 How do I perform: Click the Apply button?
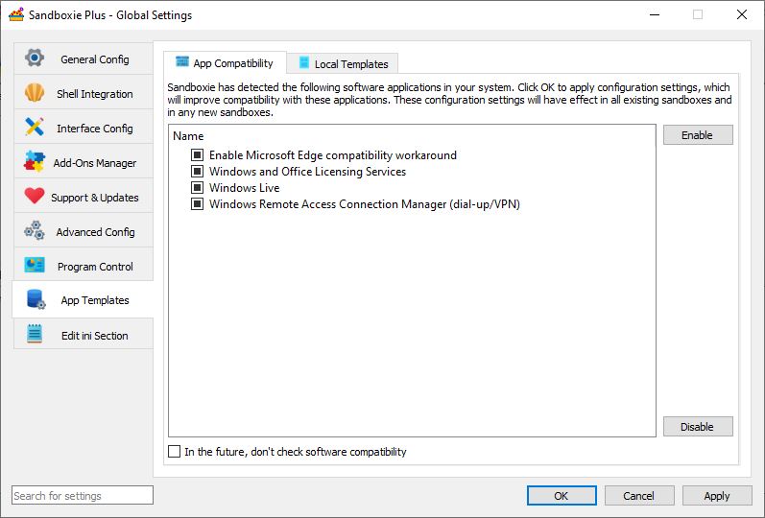717,496
